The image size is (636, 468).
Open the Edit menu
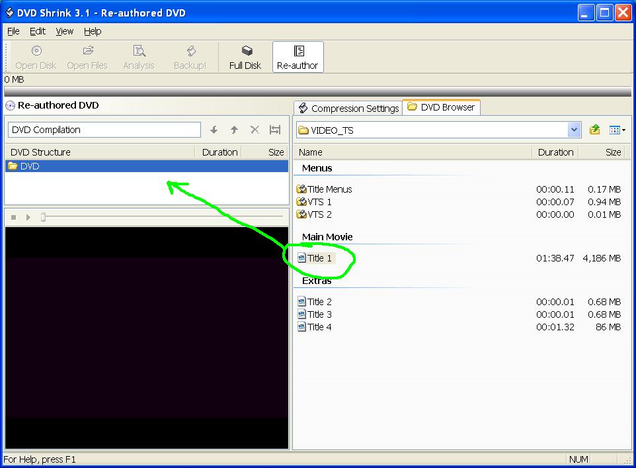(38, 31)
